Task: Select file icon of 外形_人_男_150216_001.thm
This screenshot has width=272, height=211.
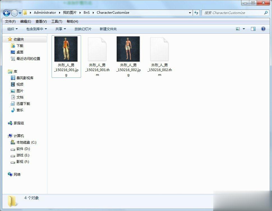Action: point(97,49)
